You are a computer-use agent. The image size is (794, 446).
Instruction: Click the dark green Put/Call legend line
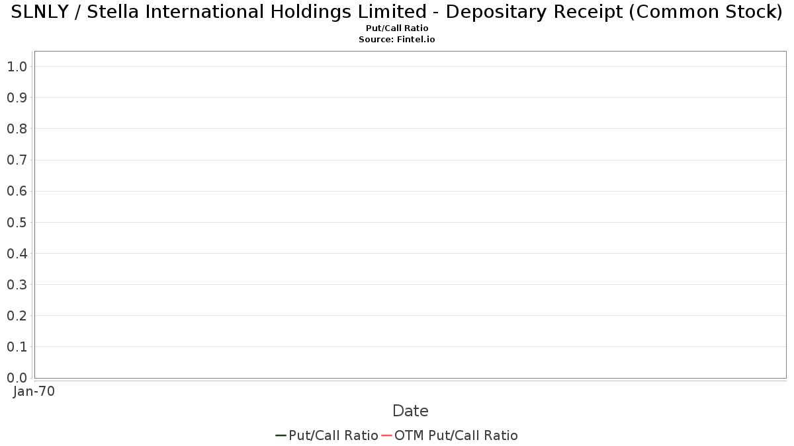pyautogui.click(x=281, y=435)
